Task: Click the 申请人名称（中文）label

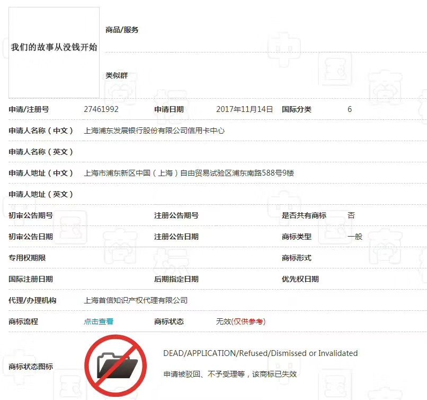Action: click(41, 131)
